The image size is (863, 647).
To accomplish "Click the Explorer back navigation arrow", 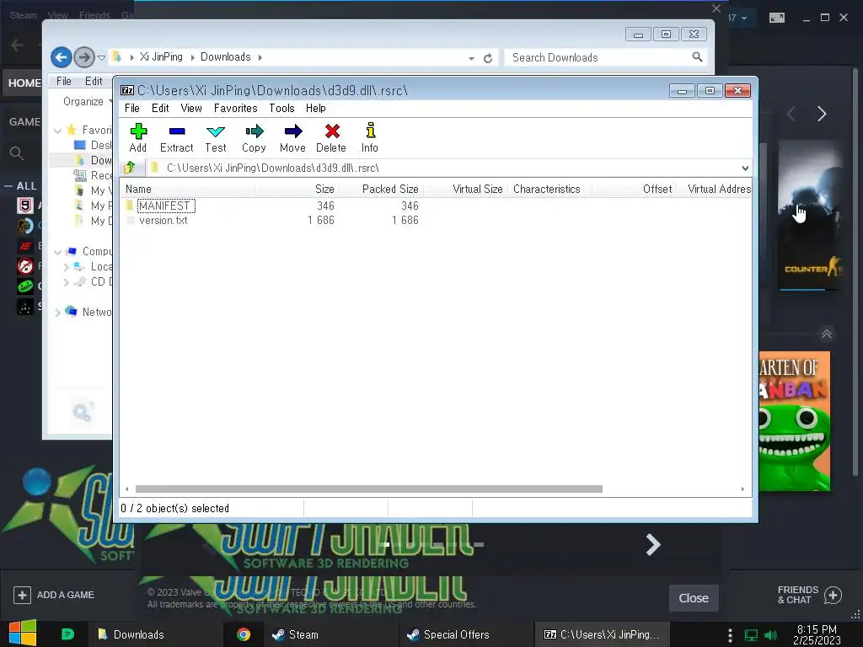I will (x=61, y=56).
